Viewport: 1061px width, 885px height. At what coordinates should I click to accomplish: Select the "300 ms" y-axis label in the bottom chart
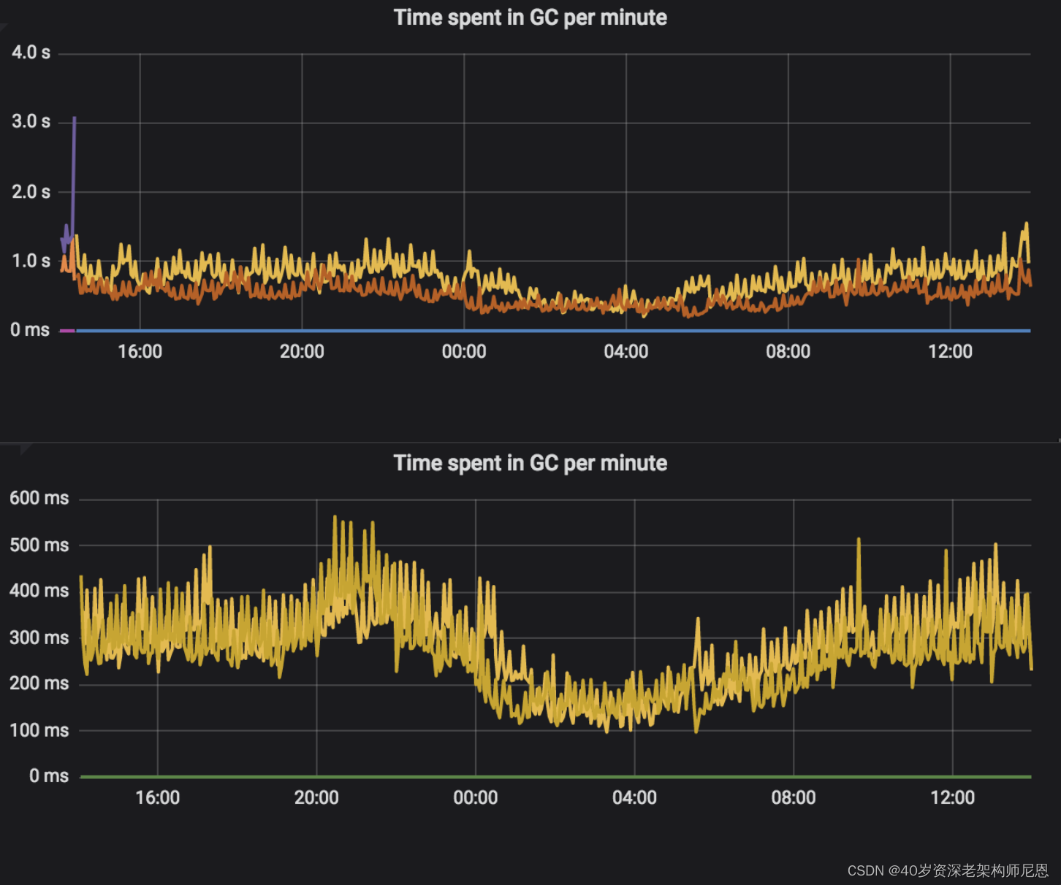39,638
